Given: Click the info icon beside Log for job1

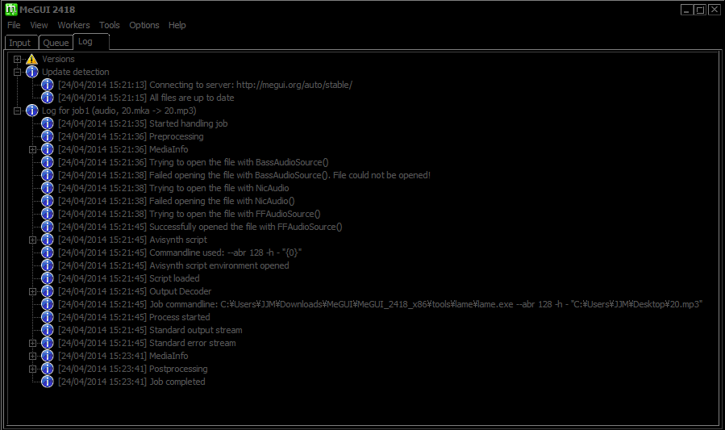Looking at the screenshot, I should coord(32,111).
